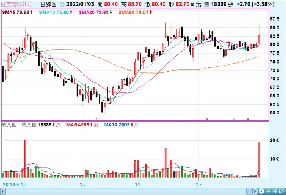The height and width of the screenshot is (195, 286).
Task: Click the latest tall red volume bar
Action: coord(259,160)
